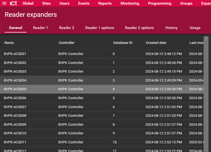Select the BVPK-ACS001 row
This screenshot has height=152, width=211.
tap(102, 54)
